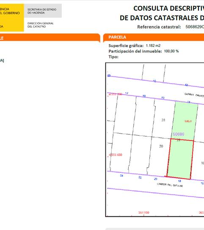Screen dimensions: 204x230
Task: Click blue street number '22' on map
Action: (x=140, y=177)
